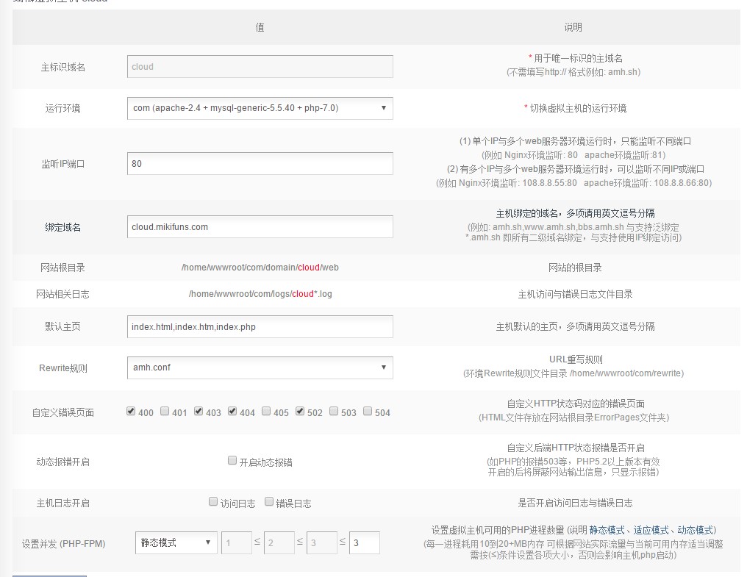747x577 pixels.
Task: Tick the 405 error page checkbox
Action: (266, 412)
